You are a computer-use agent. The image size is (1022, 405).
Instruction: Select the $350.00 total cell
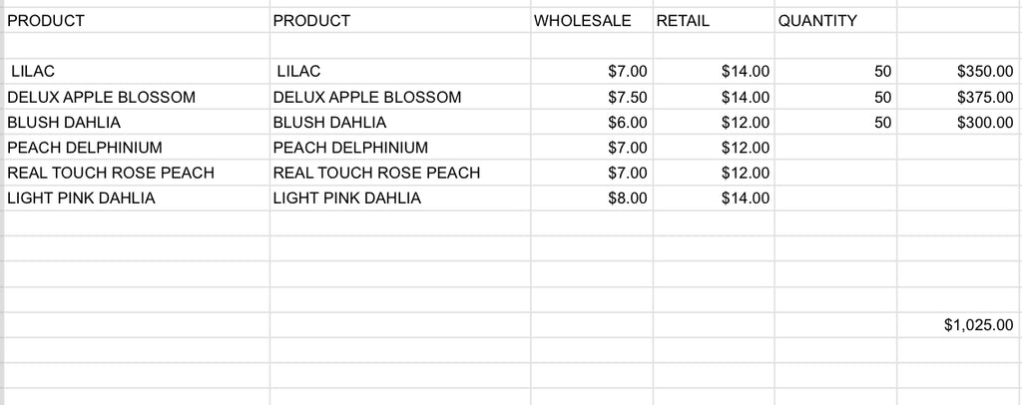click(958, 72)
